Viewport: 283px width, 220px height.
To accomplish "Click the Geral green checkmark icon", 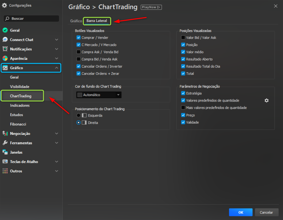I will coord(5,30).
